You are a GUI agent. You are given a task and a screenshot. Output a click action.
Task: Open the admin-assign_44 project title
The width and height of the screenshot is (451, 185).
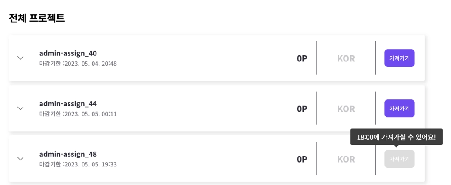(68, 104)
